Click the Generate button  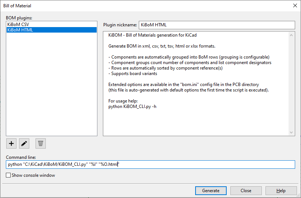pos(211,191)
